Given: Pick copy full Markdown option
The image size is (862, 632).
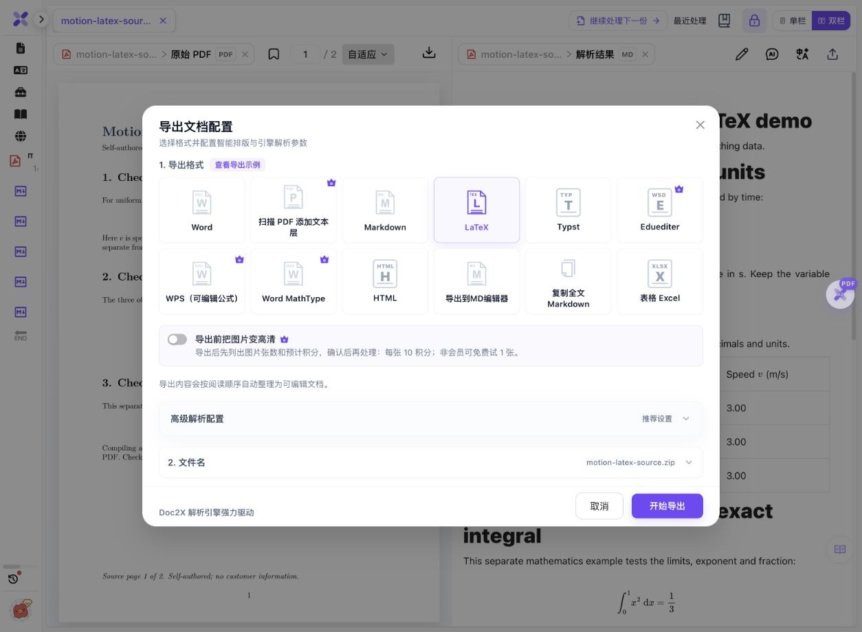Looking at the screenshot, I should point(568,281).
